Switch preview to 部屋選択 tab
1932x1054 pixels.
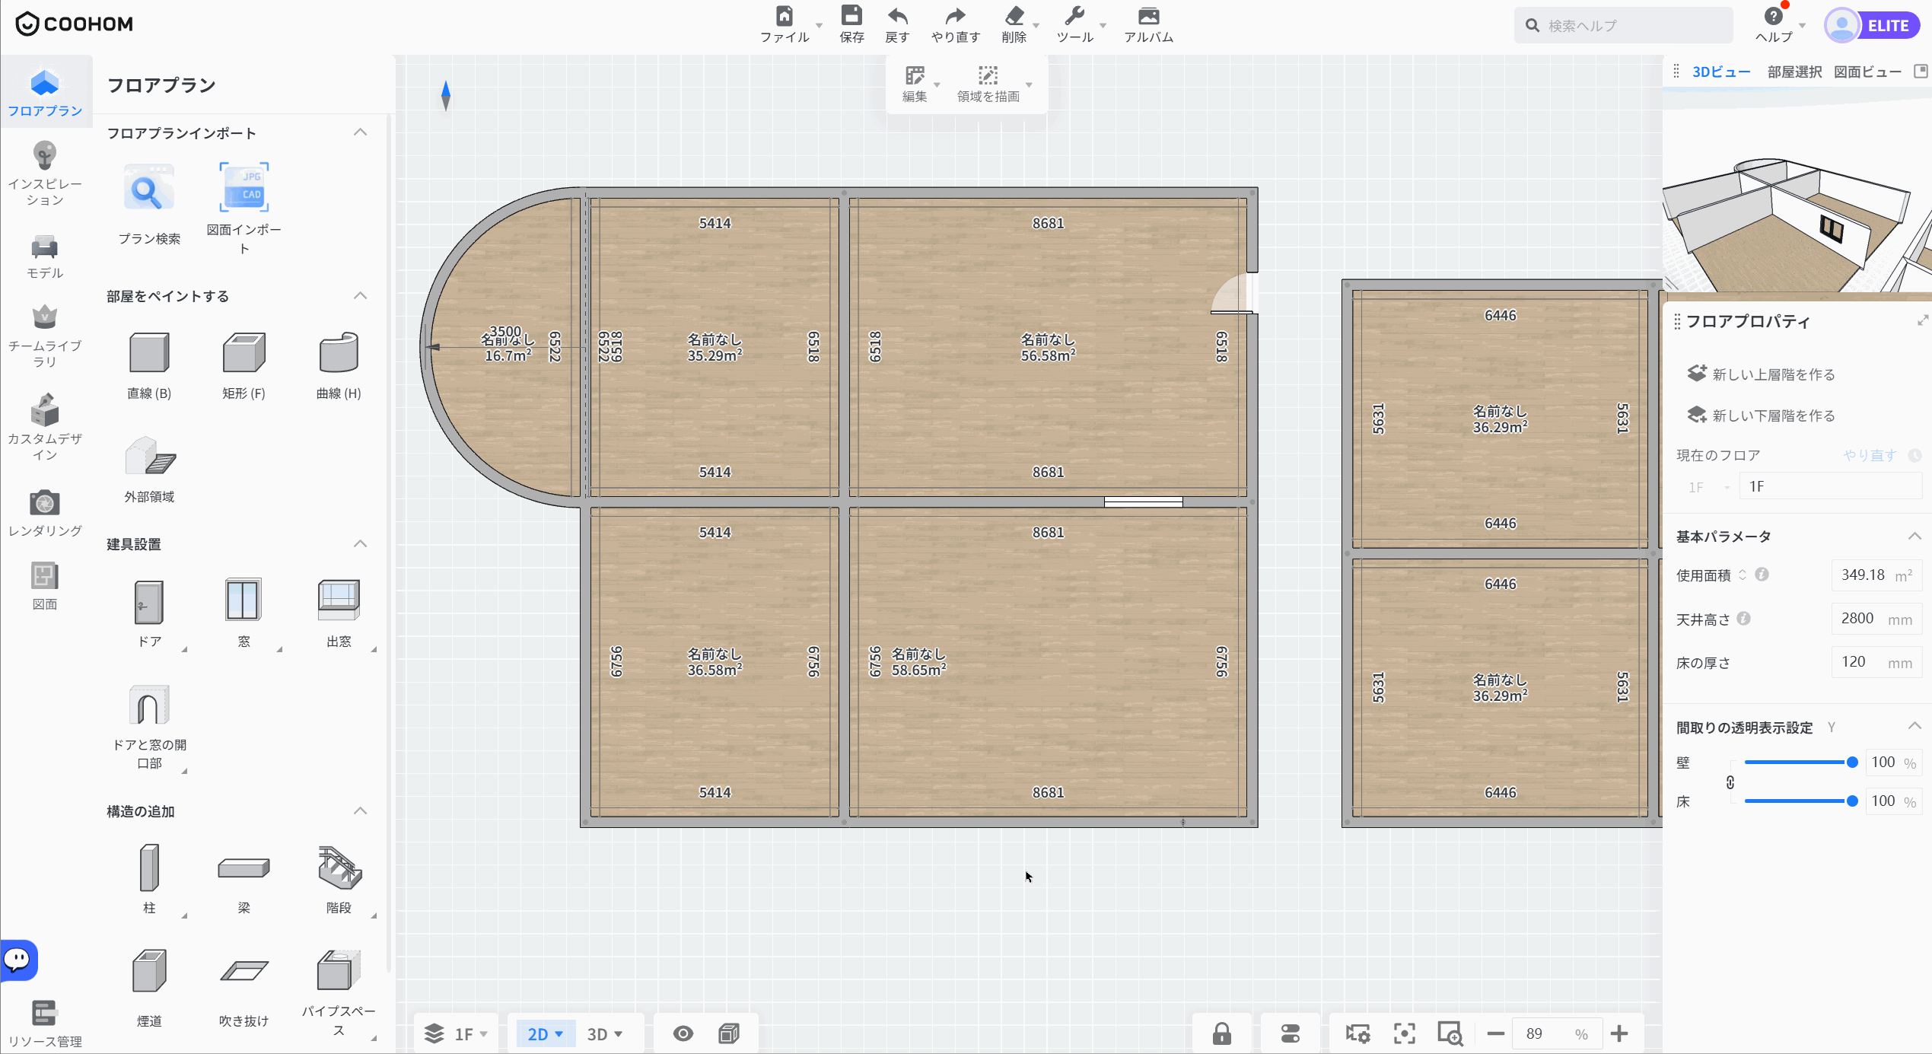pyautogui.click(x=1794, y=72)
